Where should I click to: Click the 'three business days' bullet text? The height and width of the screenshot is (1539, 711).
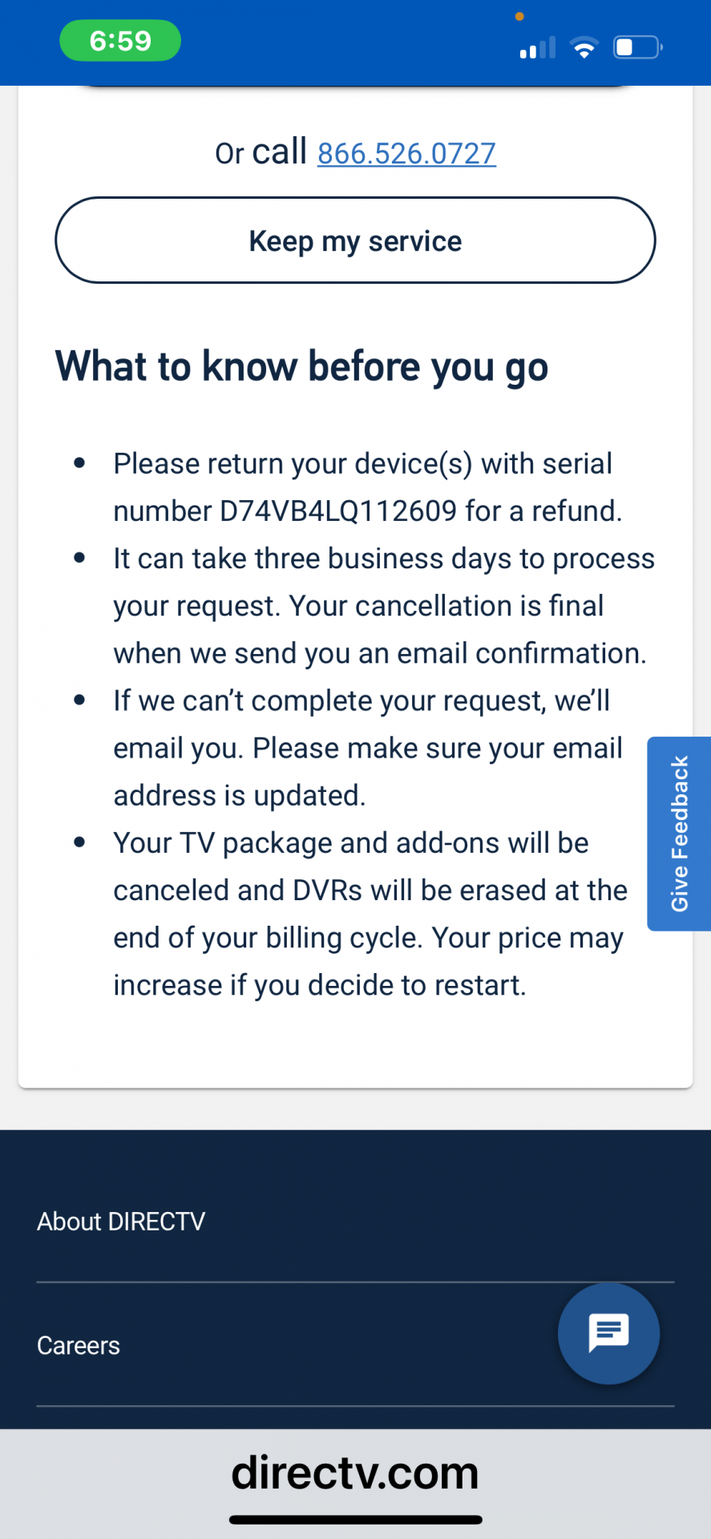click(x=384, y=559)
